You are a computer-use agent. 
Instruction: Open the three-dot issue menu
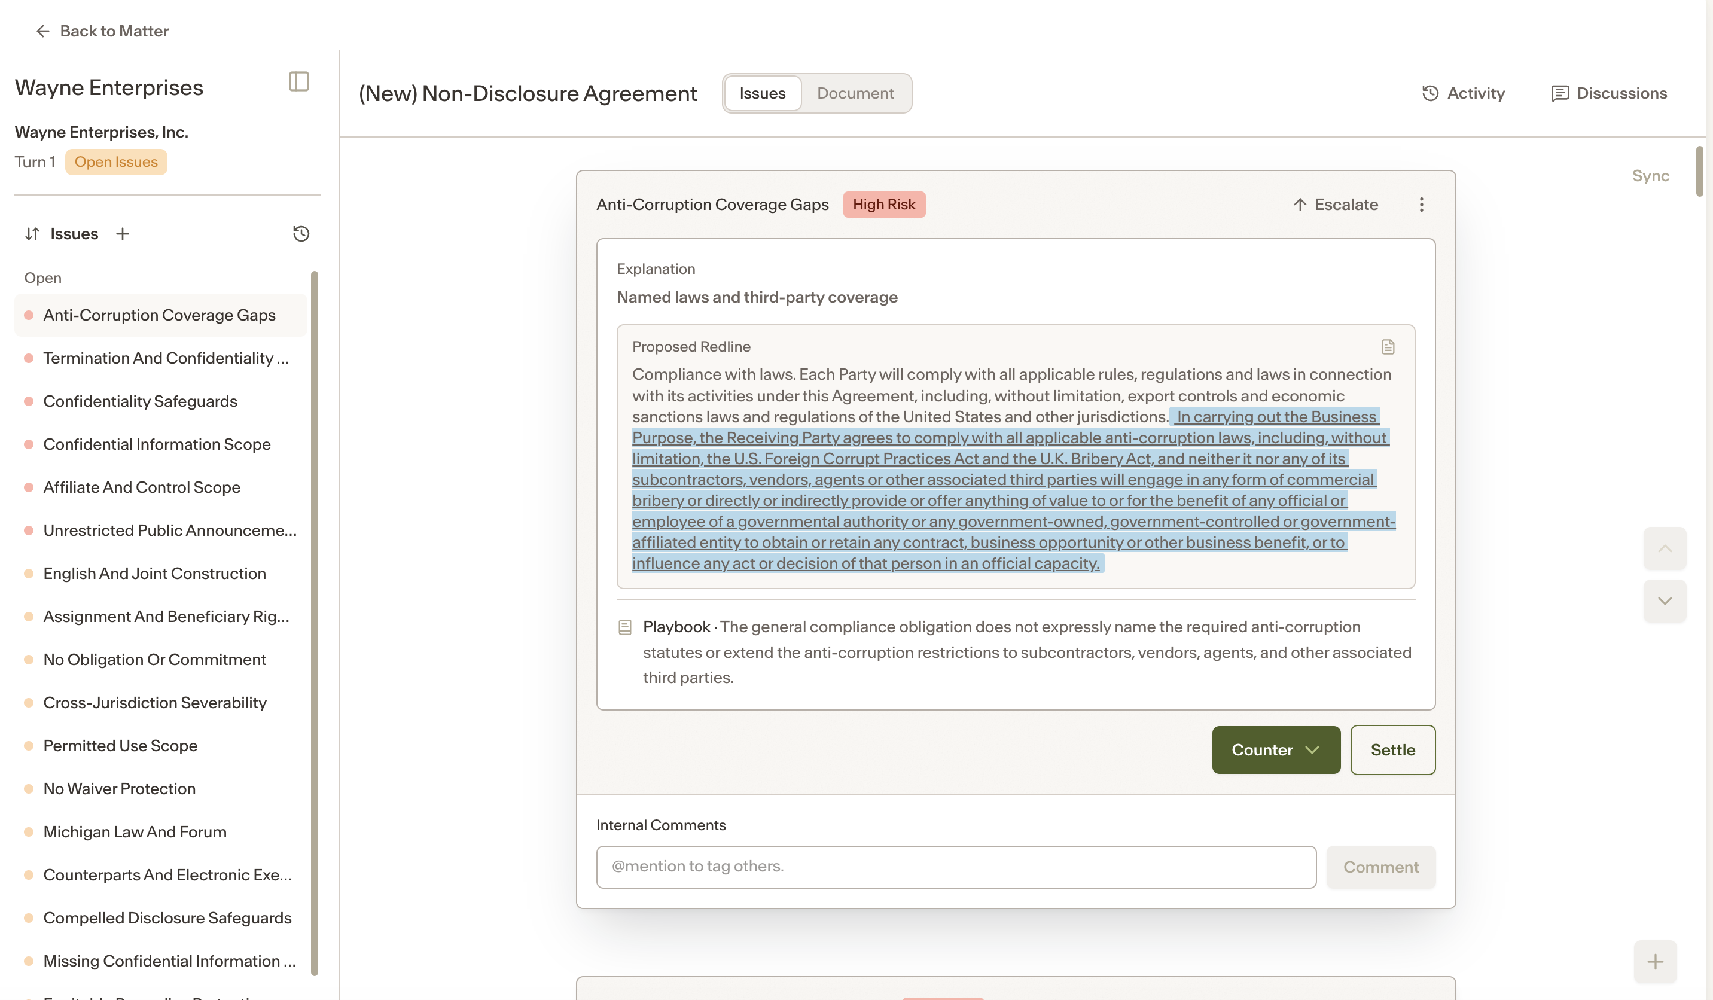[1421, 205]
